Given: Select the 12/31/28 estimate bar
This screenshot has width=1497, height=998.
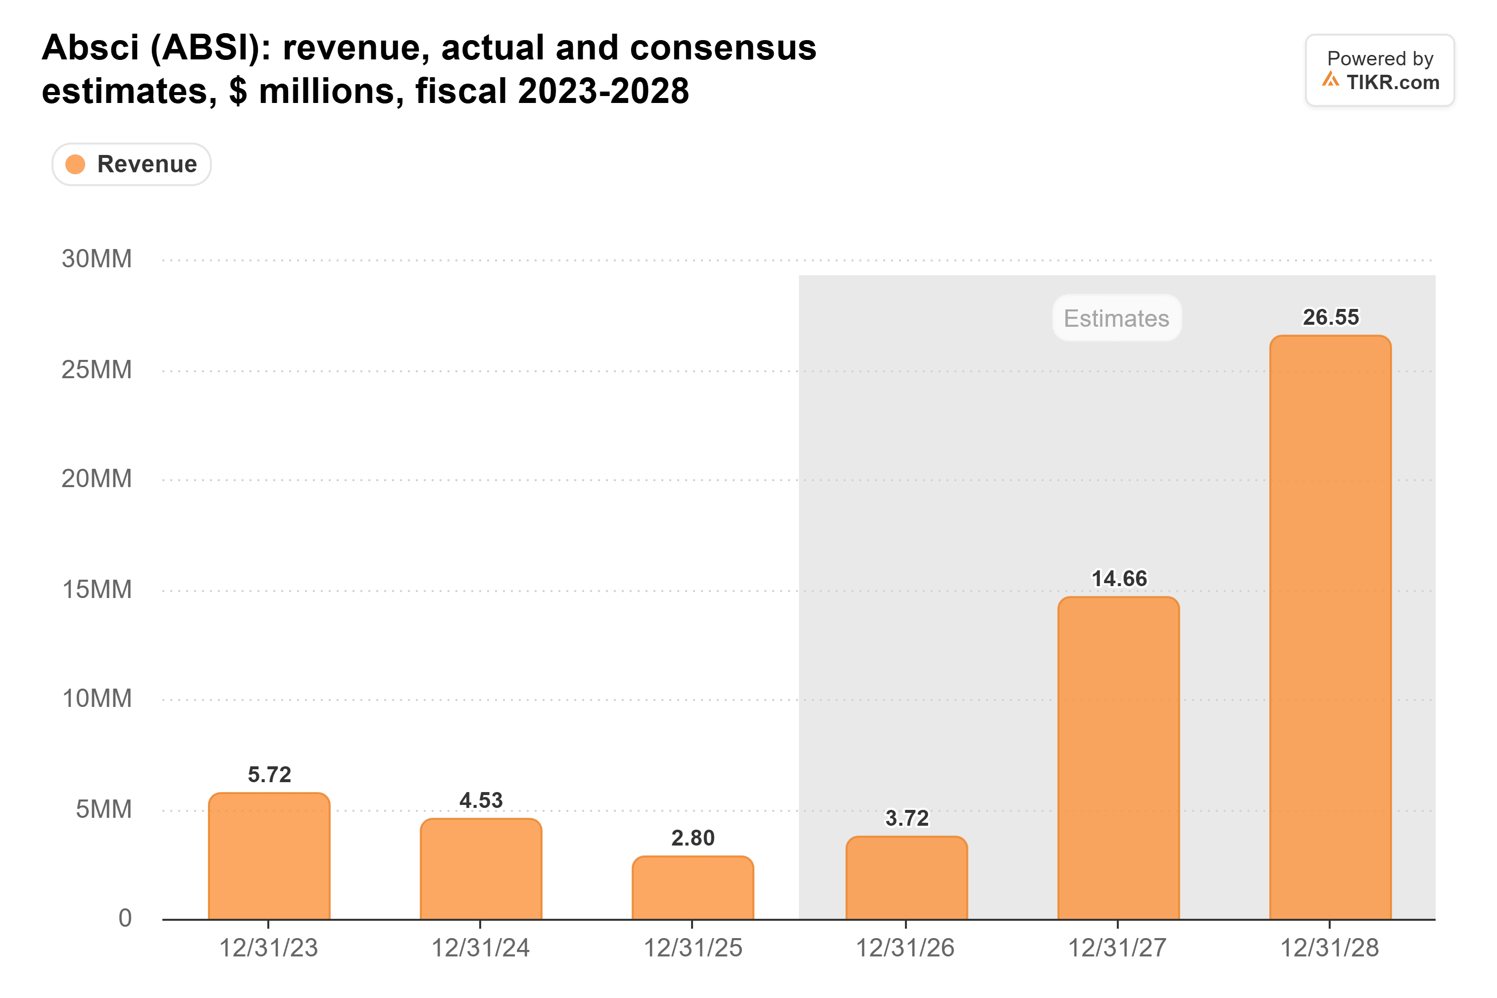Looking at the screenshot, I should (x=1331, y=628).
